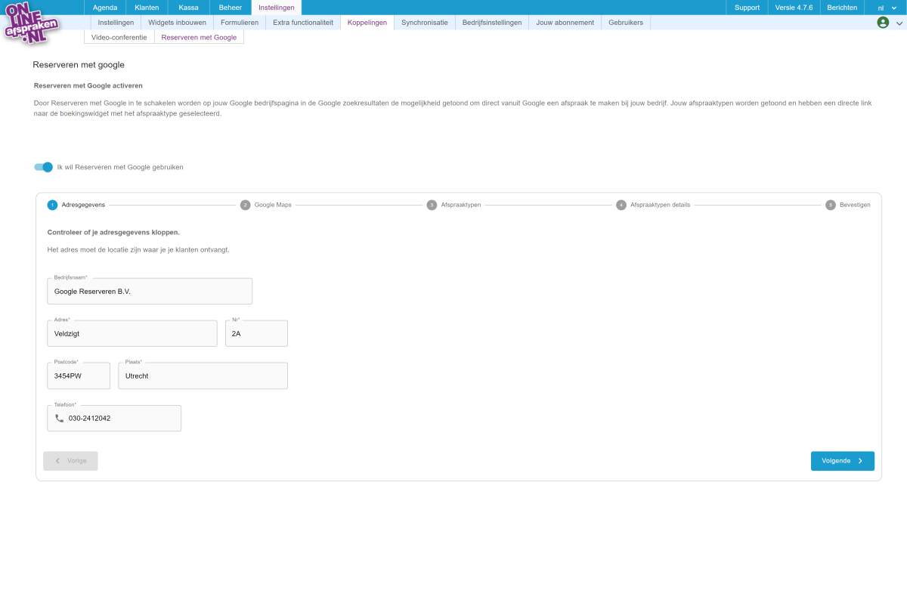Open the Klanten tab
Screen dimensions: 907x609
point(147,8)
